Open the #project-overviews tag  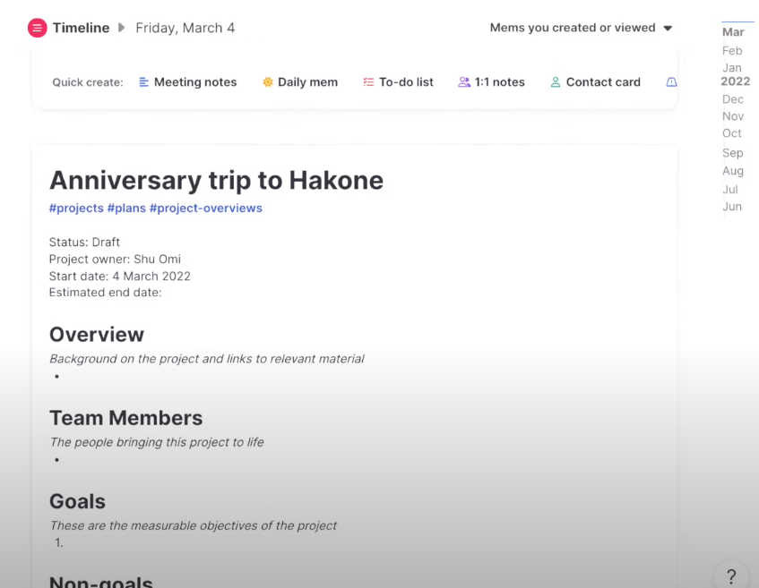pos(206,209)
